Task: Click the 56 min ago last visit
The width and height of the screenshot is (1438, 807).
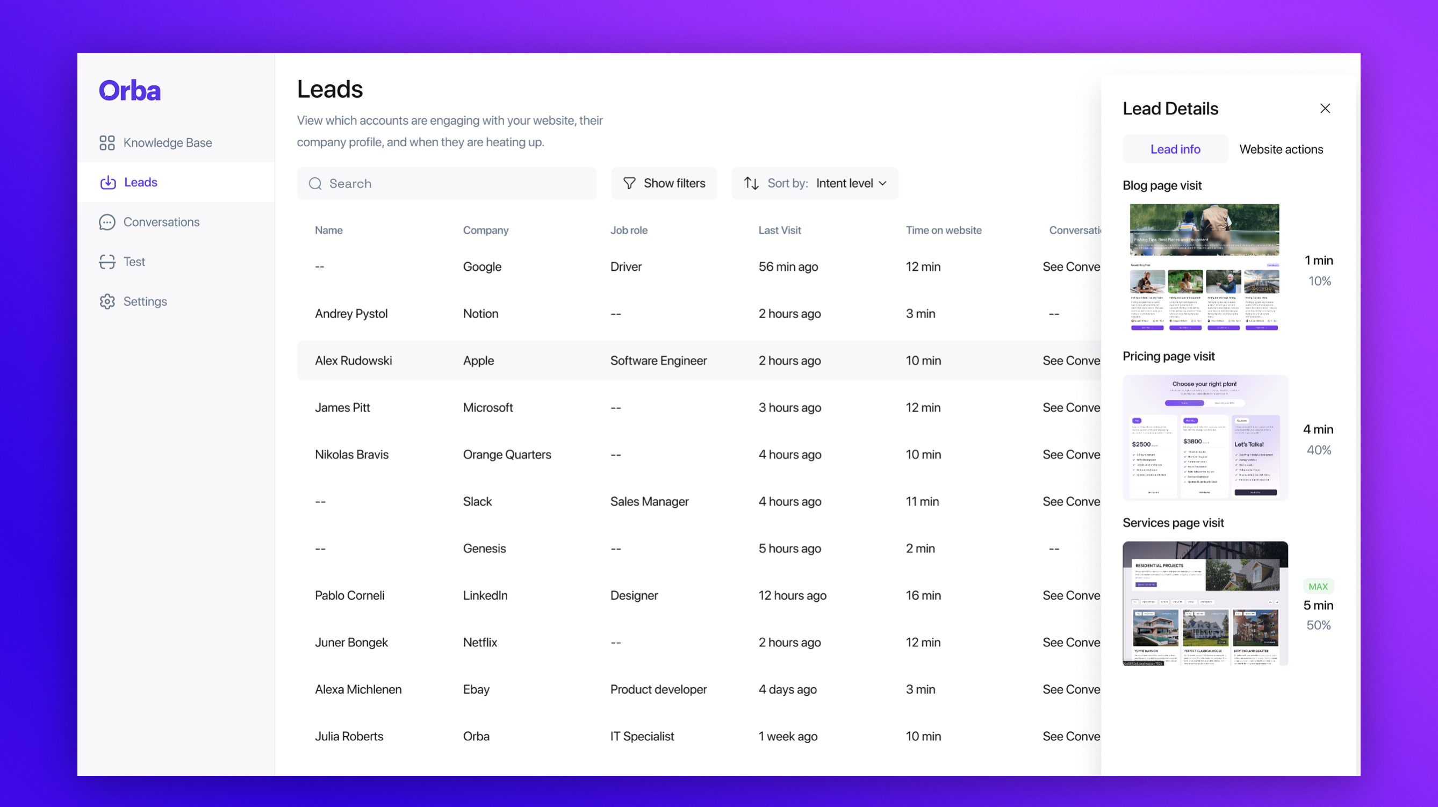Action: click(x=788, y=267)
